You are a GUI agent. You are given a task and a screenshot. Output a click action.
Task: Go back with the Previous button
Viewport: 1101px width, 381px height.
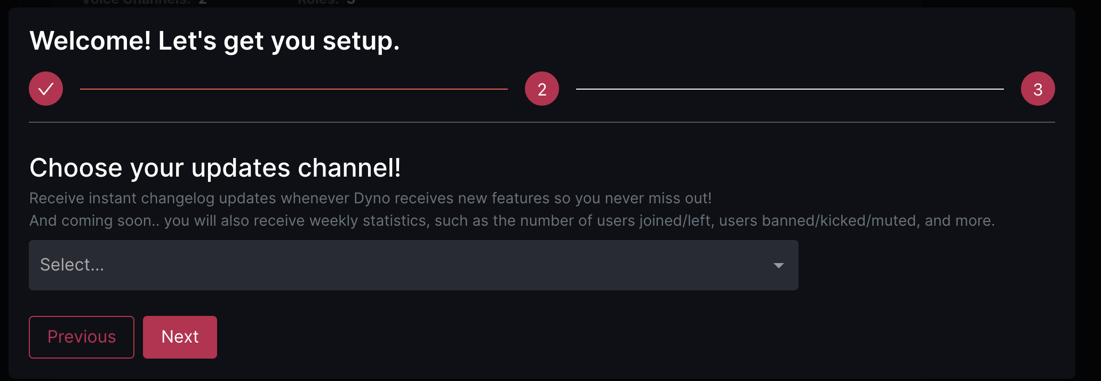82,337
